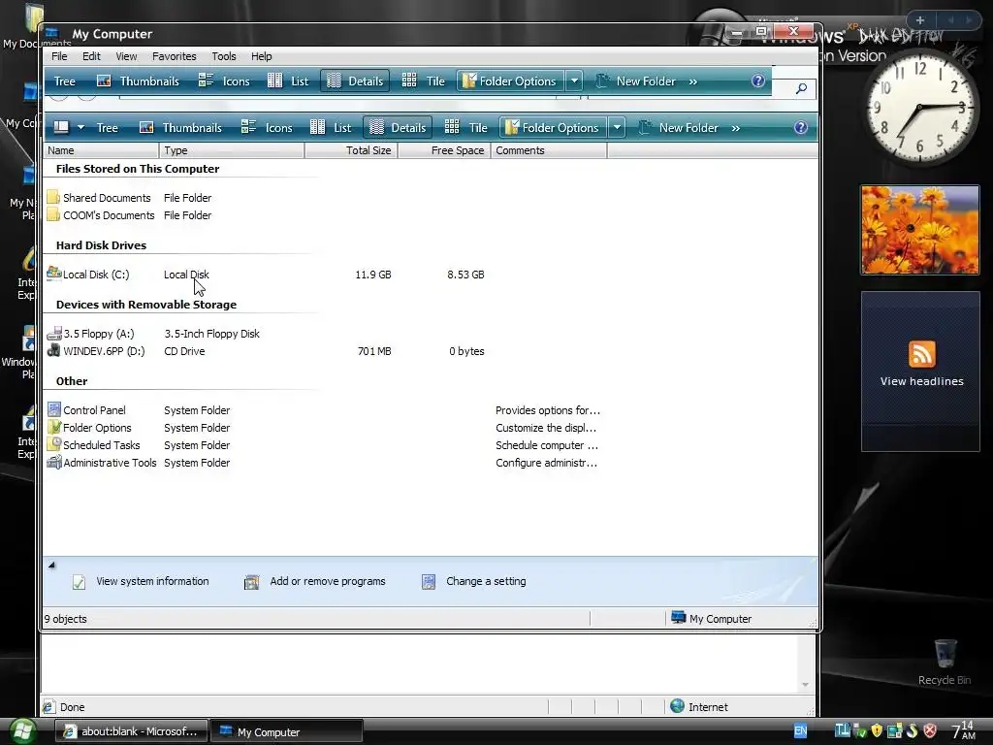Select Tree in the lower toolbar
The height and width of the screenshot is (745, 993).
107,127
